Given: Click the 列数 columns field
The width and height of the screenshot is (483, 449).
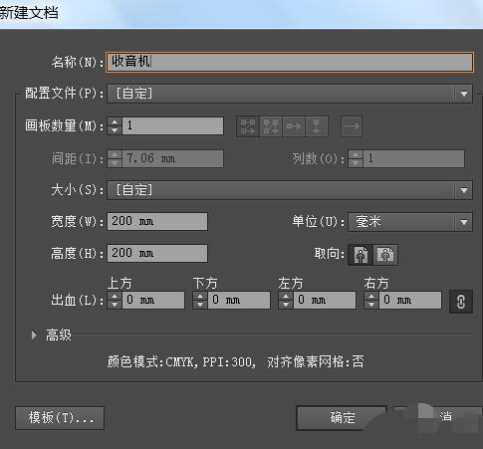Looking at the screenshot, I should coord(413,158).
